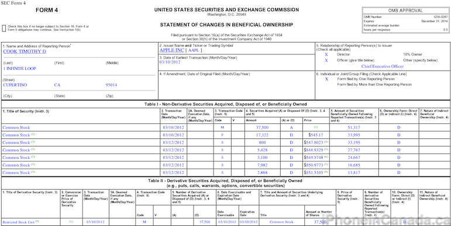
Task: Select the 03/12/2012 date in the 800 shares row
Action: pos(173,142)
